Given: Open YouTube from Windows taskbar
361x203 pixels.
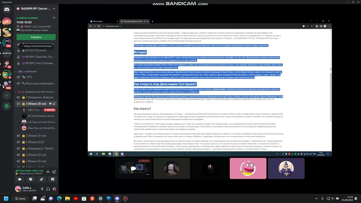Looking at the screenshot, I should tap(76, 198).
